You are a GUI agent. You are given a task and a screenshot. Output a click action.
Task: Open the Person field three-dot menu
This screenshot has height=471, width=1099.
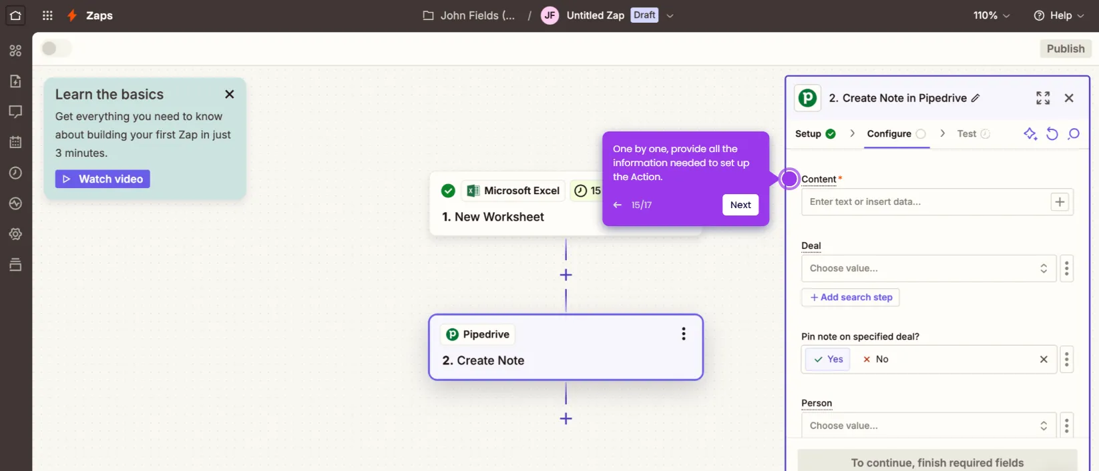coord(1066,425)
